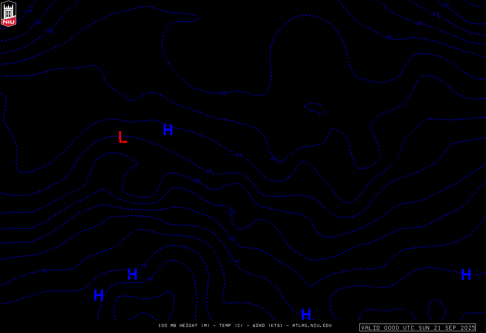Click the -64 contour label
486x333 pixels.
pos(238,155)
